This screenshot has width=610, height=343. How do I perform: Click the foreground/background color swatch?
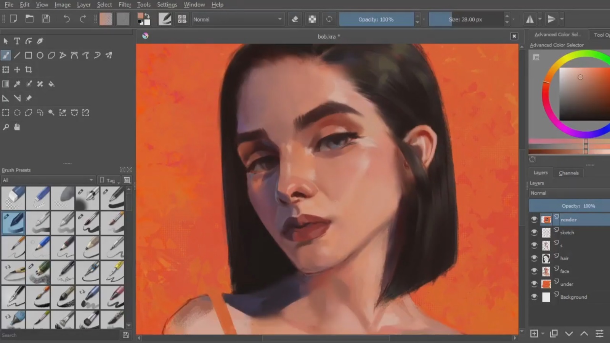tap(144, 19)
